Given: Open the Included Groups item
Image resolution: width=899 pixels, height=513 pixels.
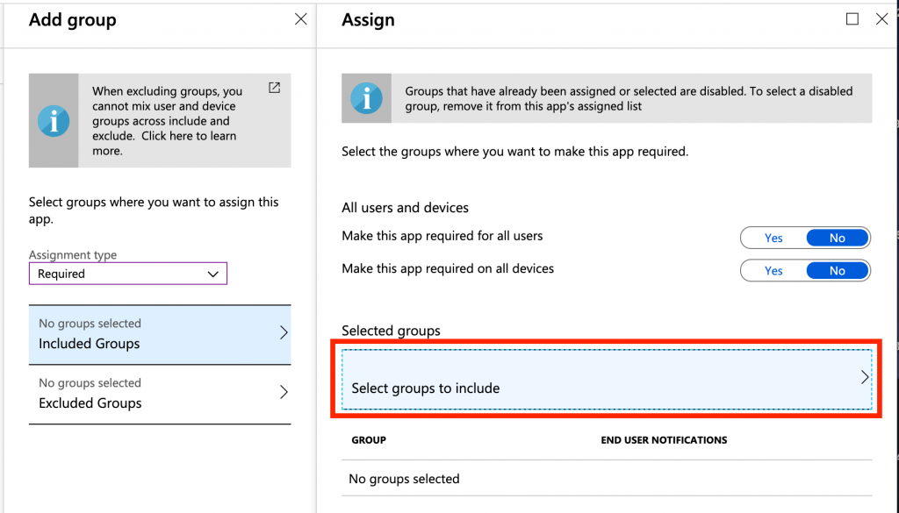Looking at the screenshot, I should click(160, 334).
